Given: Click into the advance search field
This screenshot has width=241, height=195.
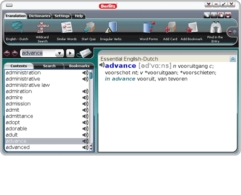Looking at the screenshot, I should pyautogui.click(x=38, y=53).
